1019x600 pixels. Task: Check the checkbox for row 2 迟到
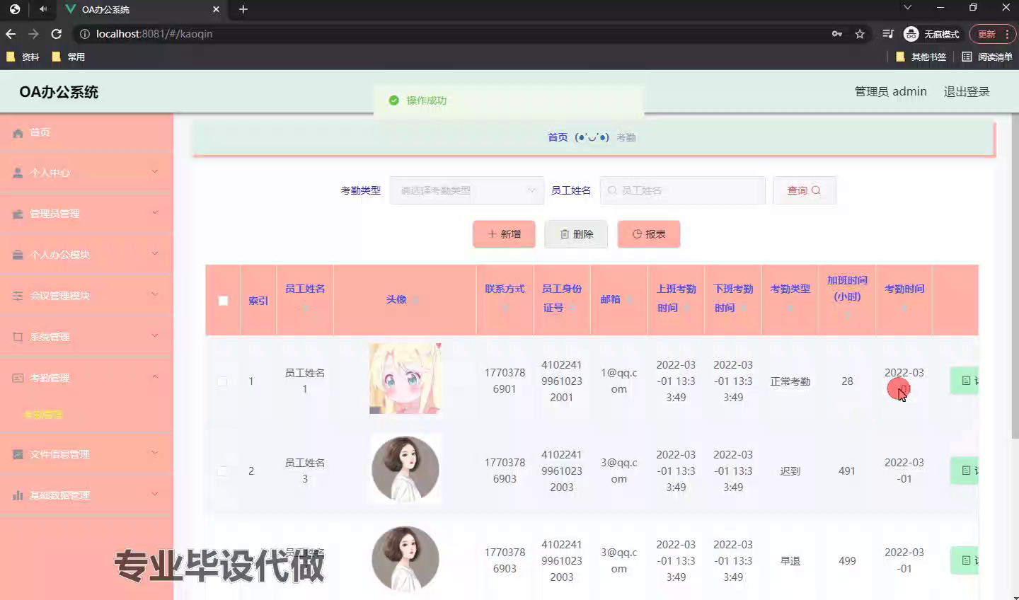coord(222,471)
